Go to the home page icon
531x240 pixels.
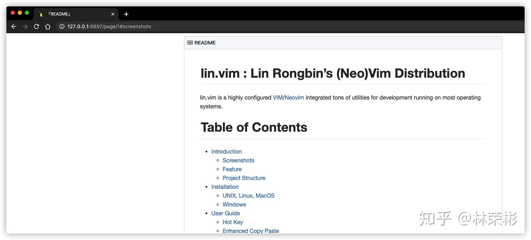pyautogui.click(x=48, y=26)
